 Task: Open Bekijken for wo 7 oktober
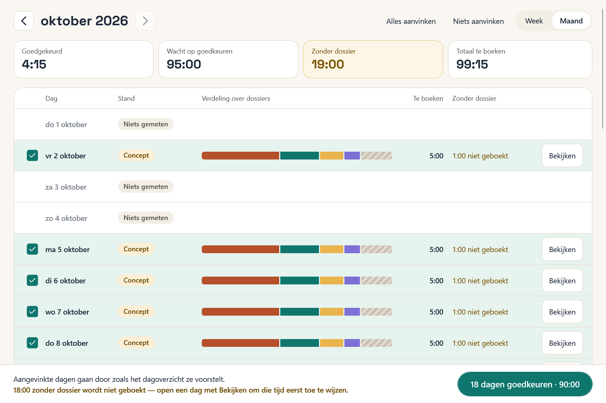[x=562, y=312]
